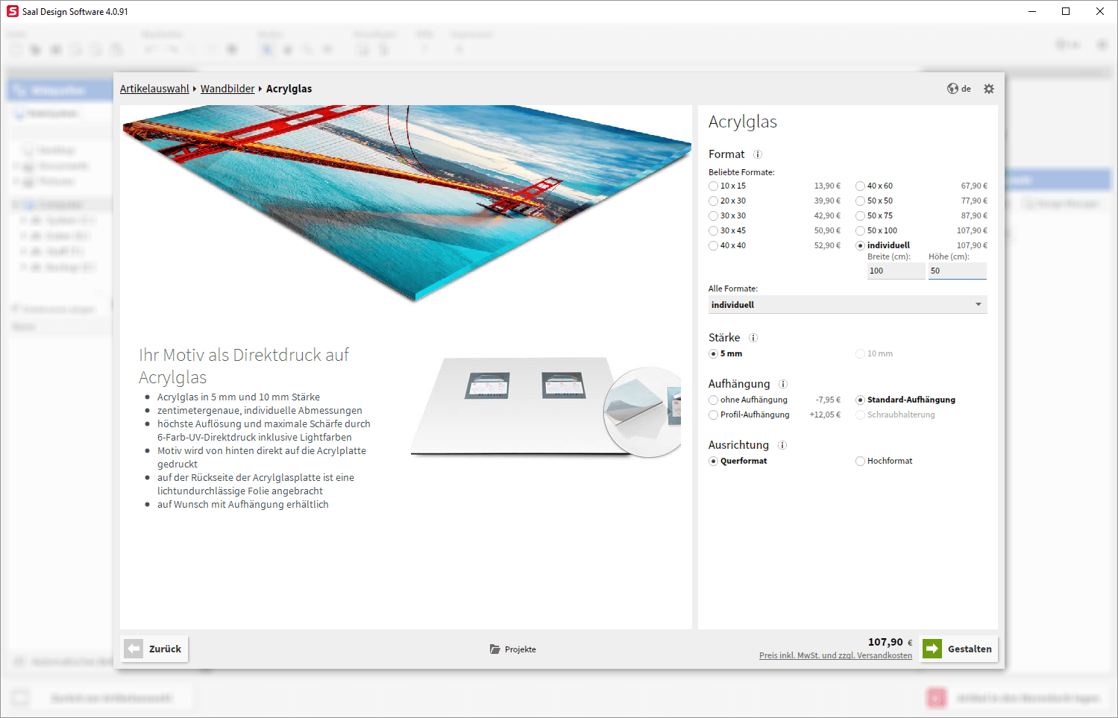Choose ohne Aufhängung option
This screenshot has height=718, width=1118.
[x=713, y=400]
